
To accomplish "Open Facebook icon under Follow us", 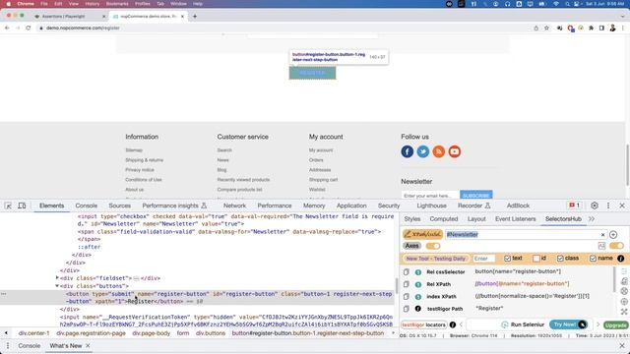I will 407,151.
